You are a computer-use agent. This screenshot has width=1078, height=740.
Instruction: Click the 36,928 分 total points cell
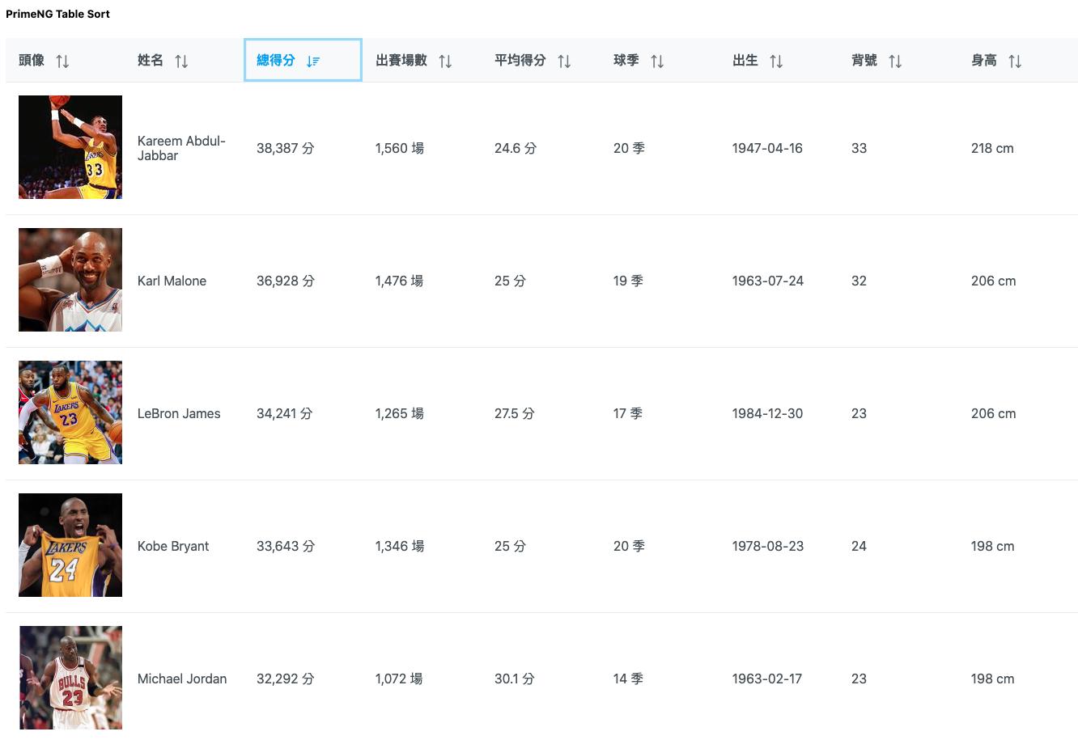tap(286, 281)
